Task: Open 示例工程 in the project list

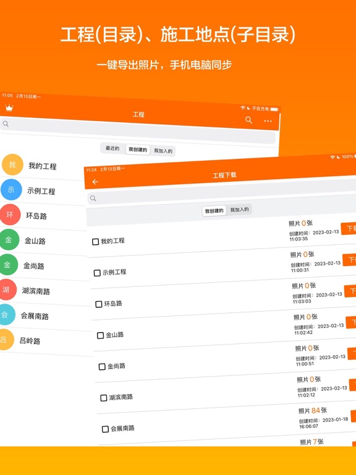Action: [x=41, y=191]
